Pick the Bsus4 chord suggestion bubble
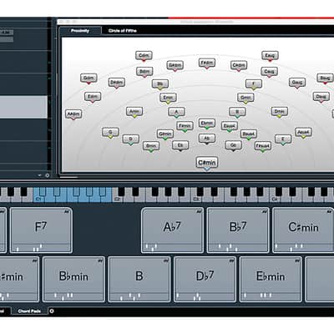The width and height of the screenshot is (334, 334). click(249, 134)
